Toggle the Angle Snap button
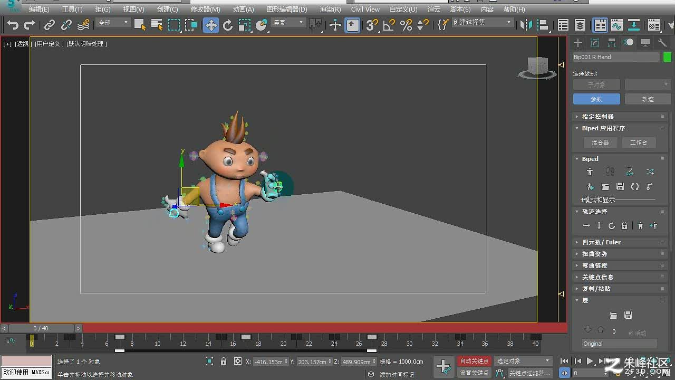 coord(389,25)
